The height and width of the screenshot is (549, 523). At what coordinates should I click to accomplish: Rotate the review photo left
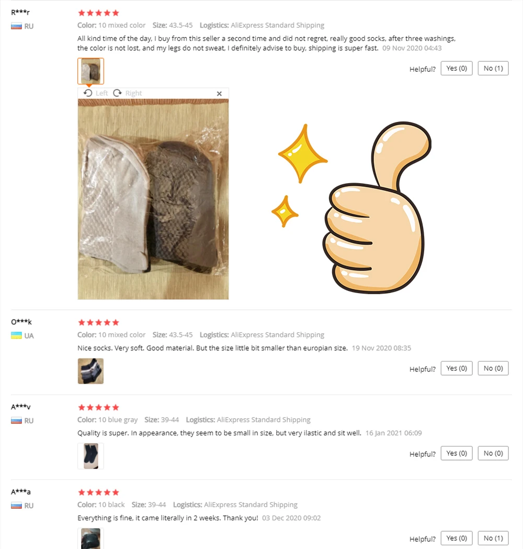pos(96,93)
